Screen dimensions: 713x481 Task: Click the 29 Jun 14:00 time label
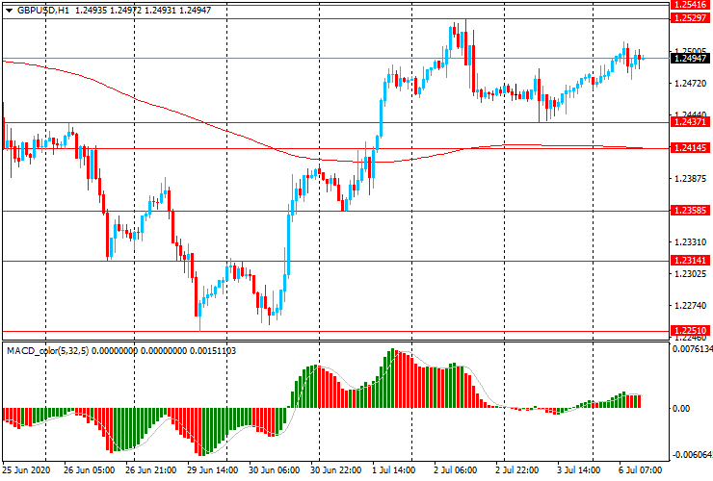pyautogui.click(x=212, y=469)
